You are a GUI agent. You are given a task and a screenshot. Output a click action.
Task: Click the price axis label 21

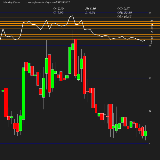coord(150,46)
